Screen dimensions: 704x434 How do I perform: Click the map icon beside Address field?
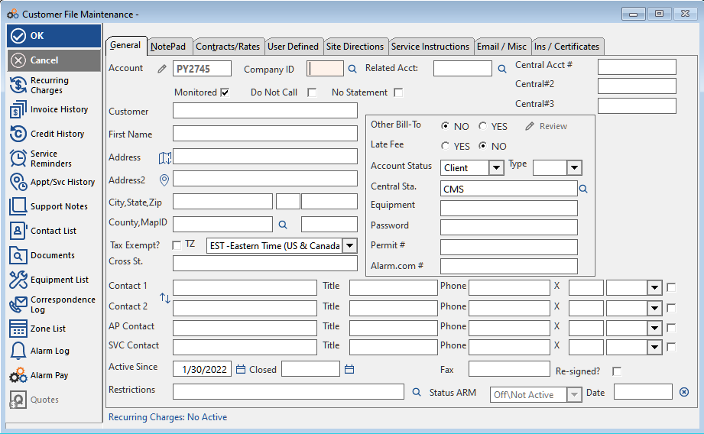(165, 157)
